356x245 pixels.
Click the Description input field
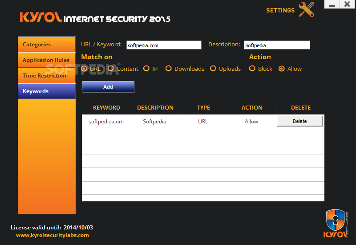(x=277, y=45)
